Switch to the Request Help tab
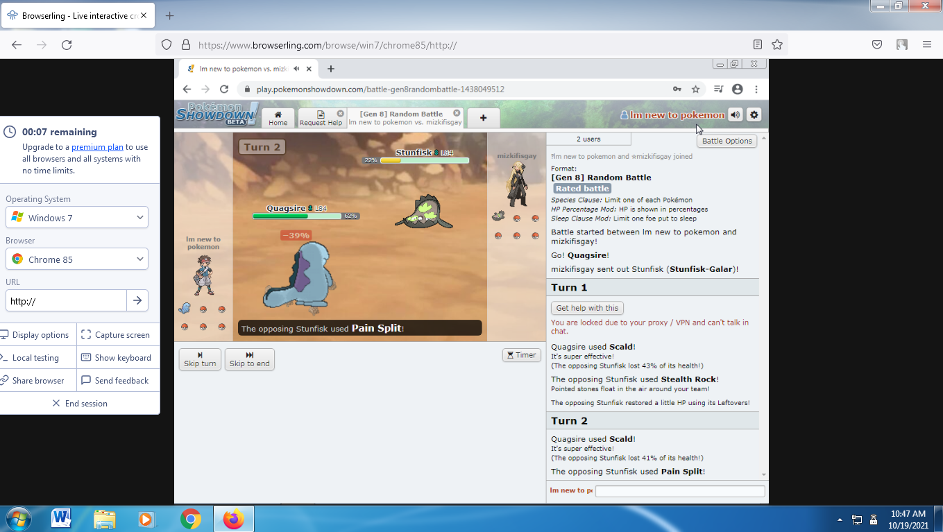943x532 pixels. tap(321, 118)
